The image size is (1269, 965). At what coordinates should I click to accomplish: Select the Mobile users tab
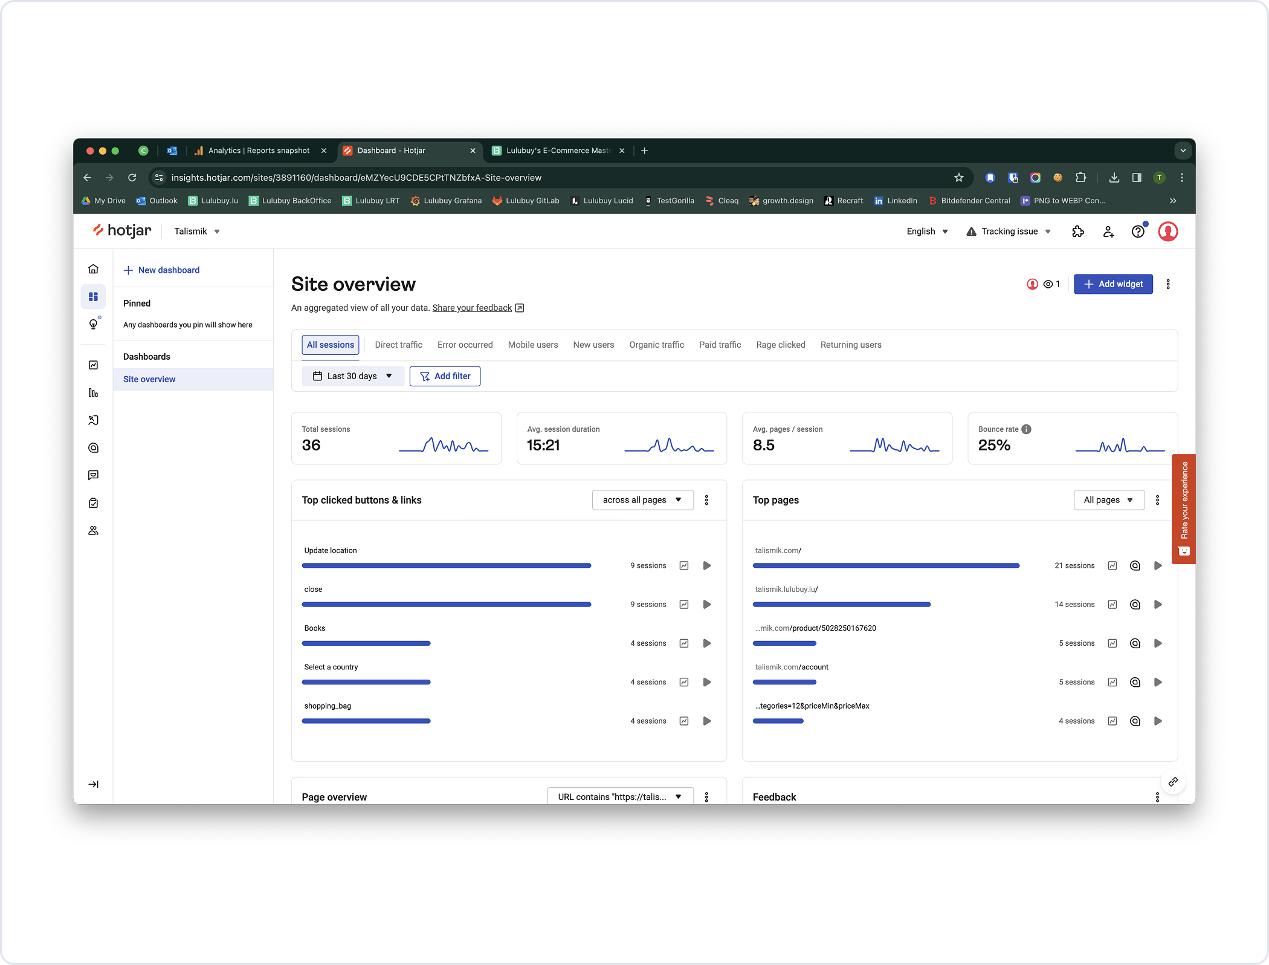coord(532,345)
